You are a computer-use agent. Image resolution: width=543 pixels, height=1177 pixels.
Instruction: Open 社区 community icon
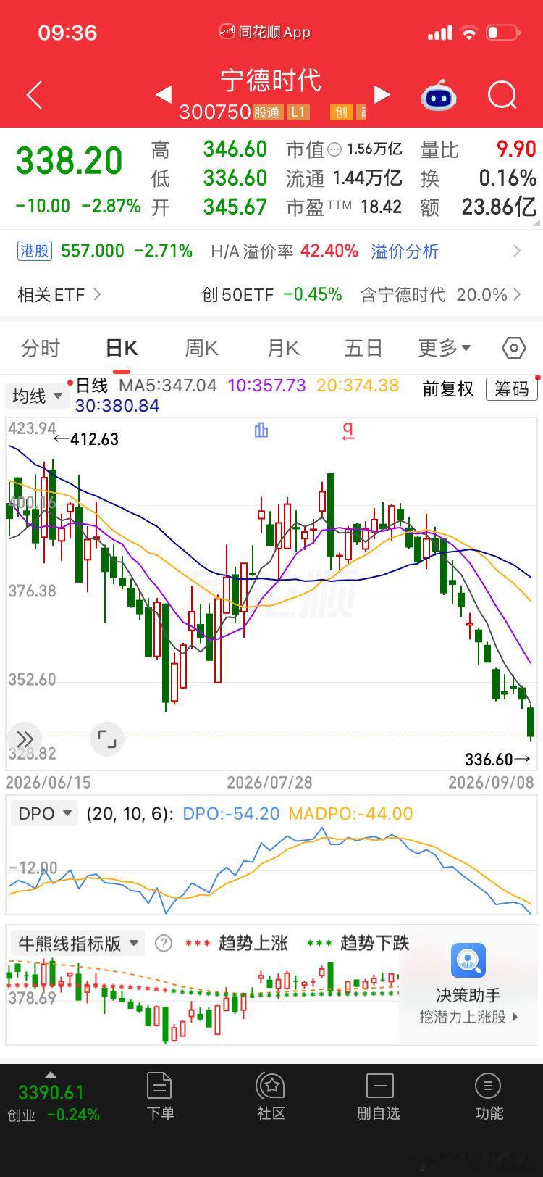point(271,1086)
